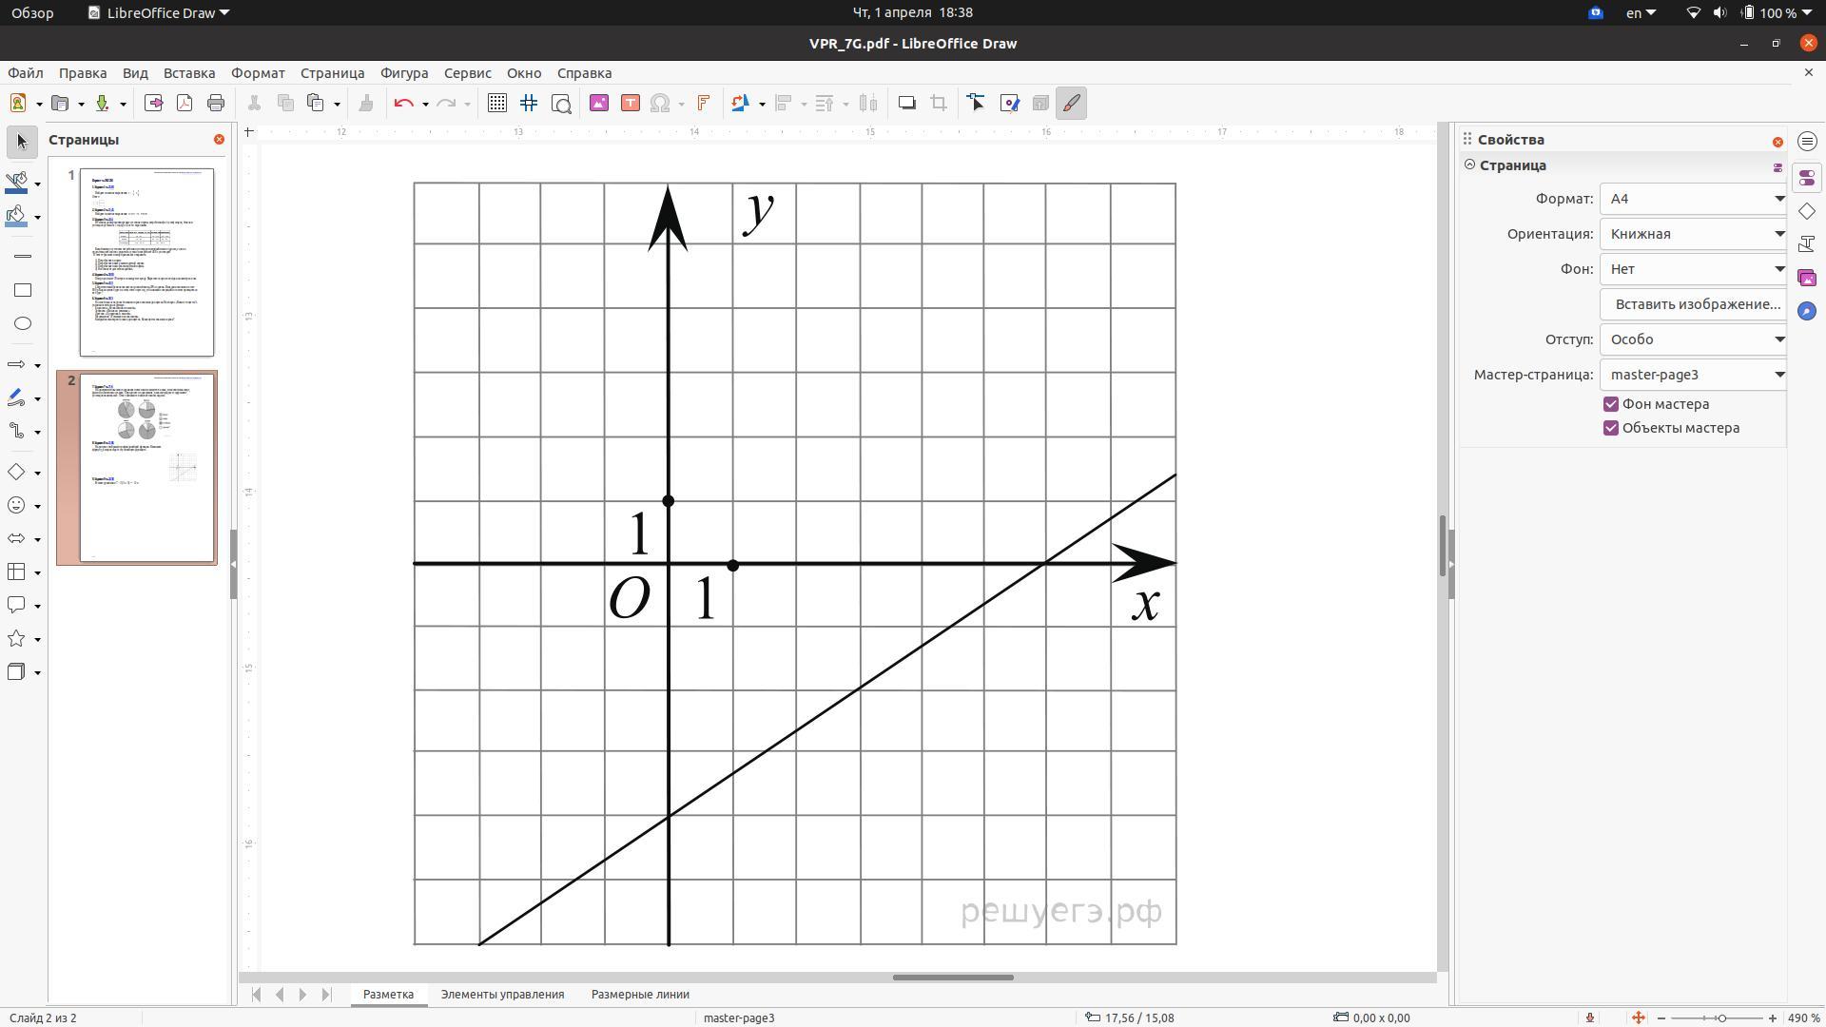Select the Rectangle shape tool

23,290
